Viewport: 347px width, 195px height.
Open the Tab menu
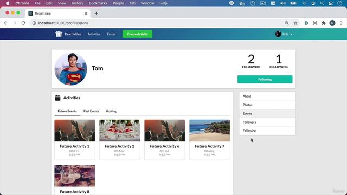coord(132,3)
